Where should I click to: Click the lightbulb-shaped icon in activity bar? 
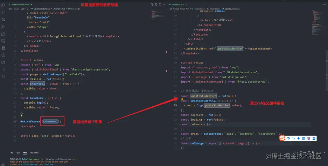[x=3, y=69]
